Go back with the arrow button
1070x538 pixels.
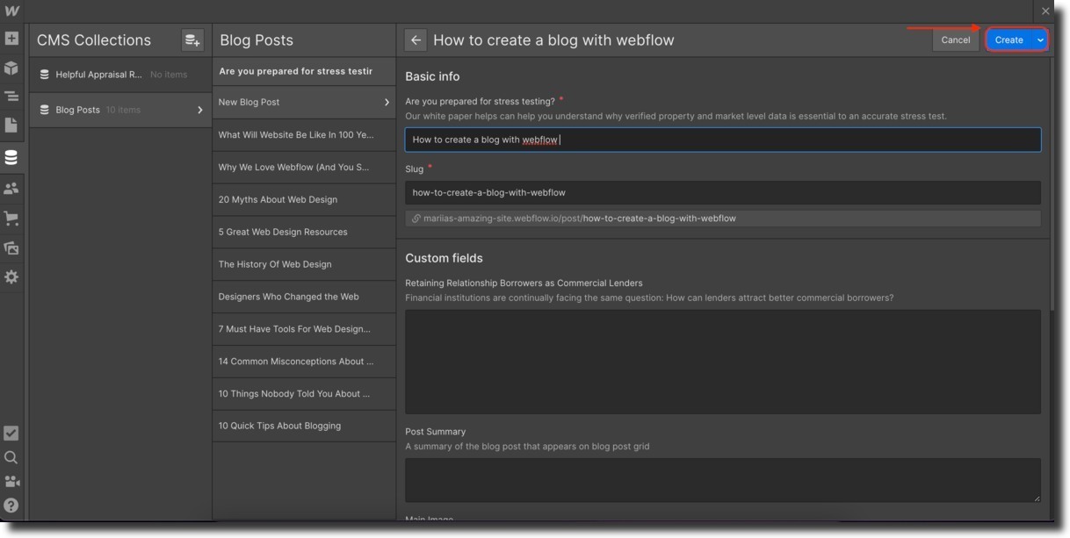[416, 39]
